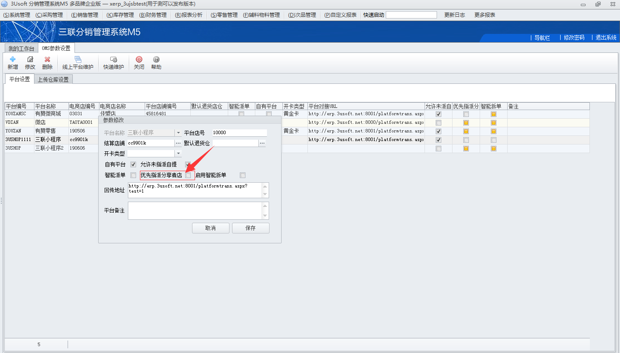Click the up arrow in the 平台备注 box
This screenshot has height=353, width=620.
(x=265, y=206)
